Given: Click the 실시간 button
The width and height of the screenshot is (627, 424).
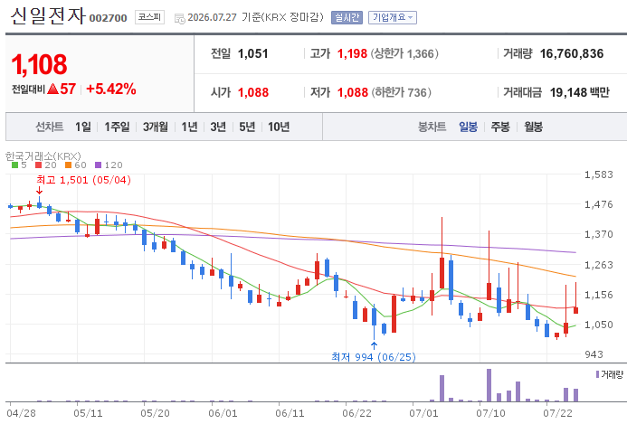Looking at the screenshot, I should 347,17.
